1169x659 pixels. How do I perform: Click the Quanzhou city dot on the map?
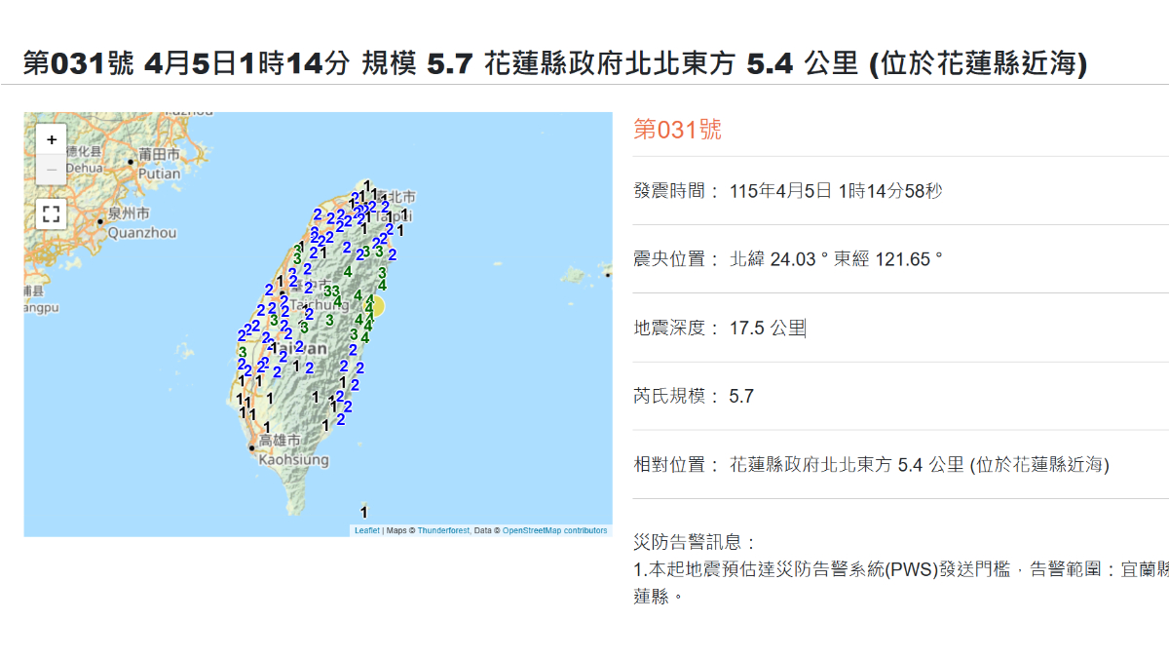pyautogui.click(x=99, y=221)
